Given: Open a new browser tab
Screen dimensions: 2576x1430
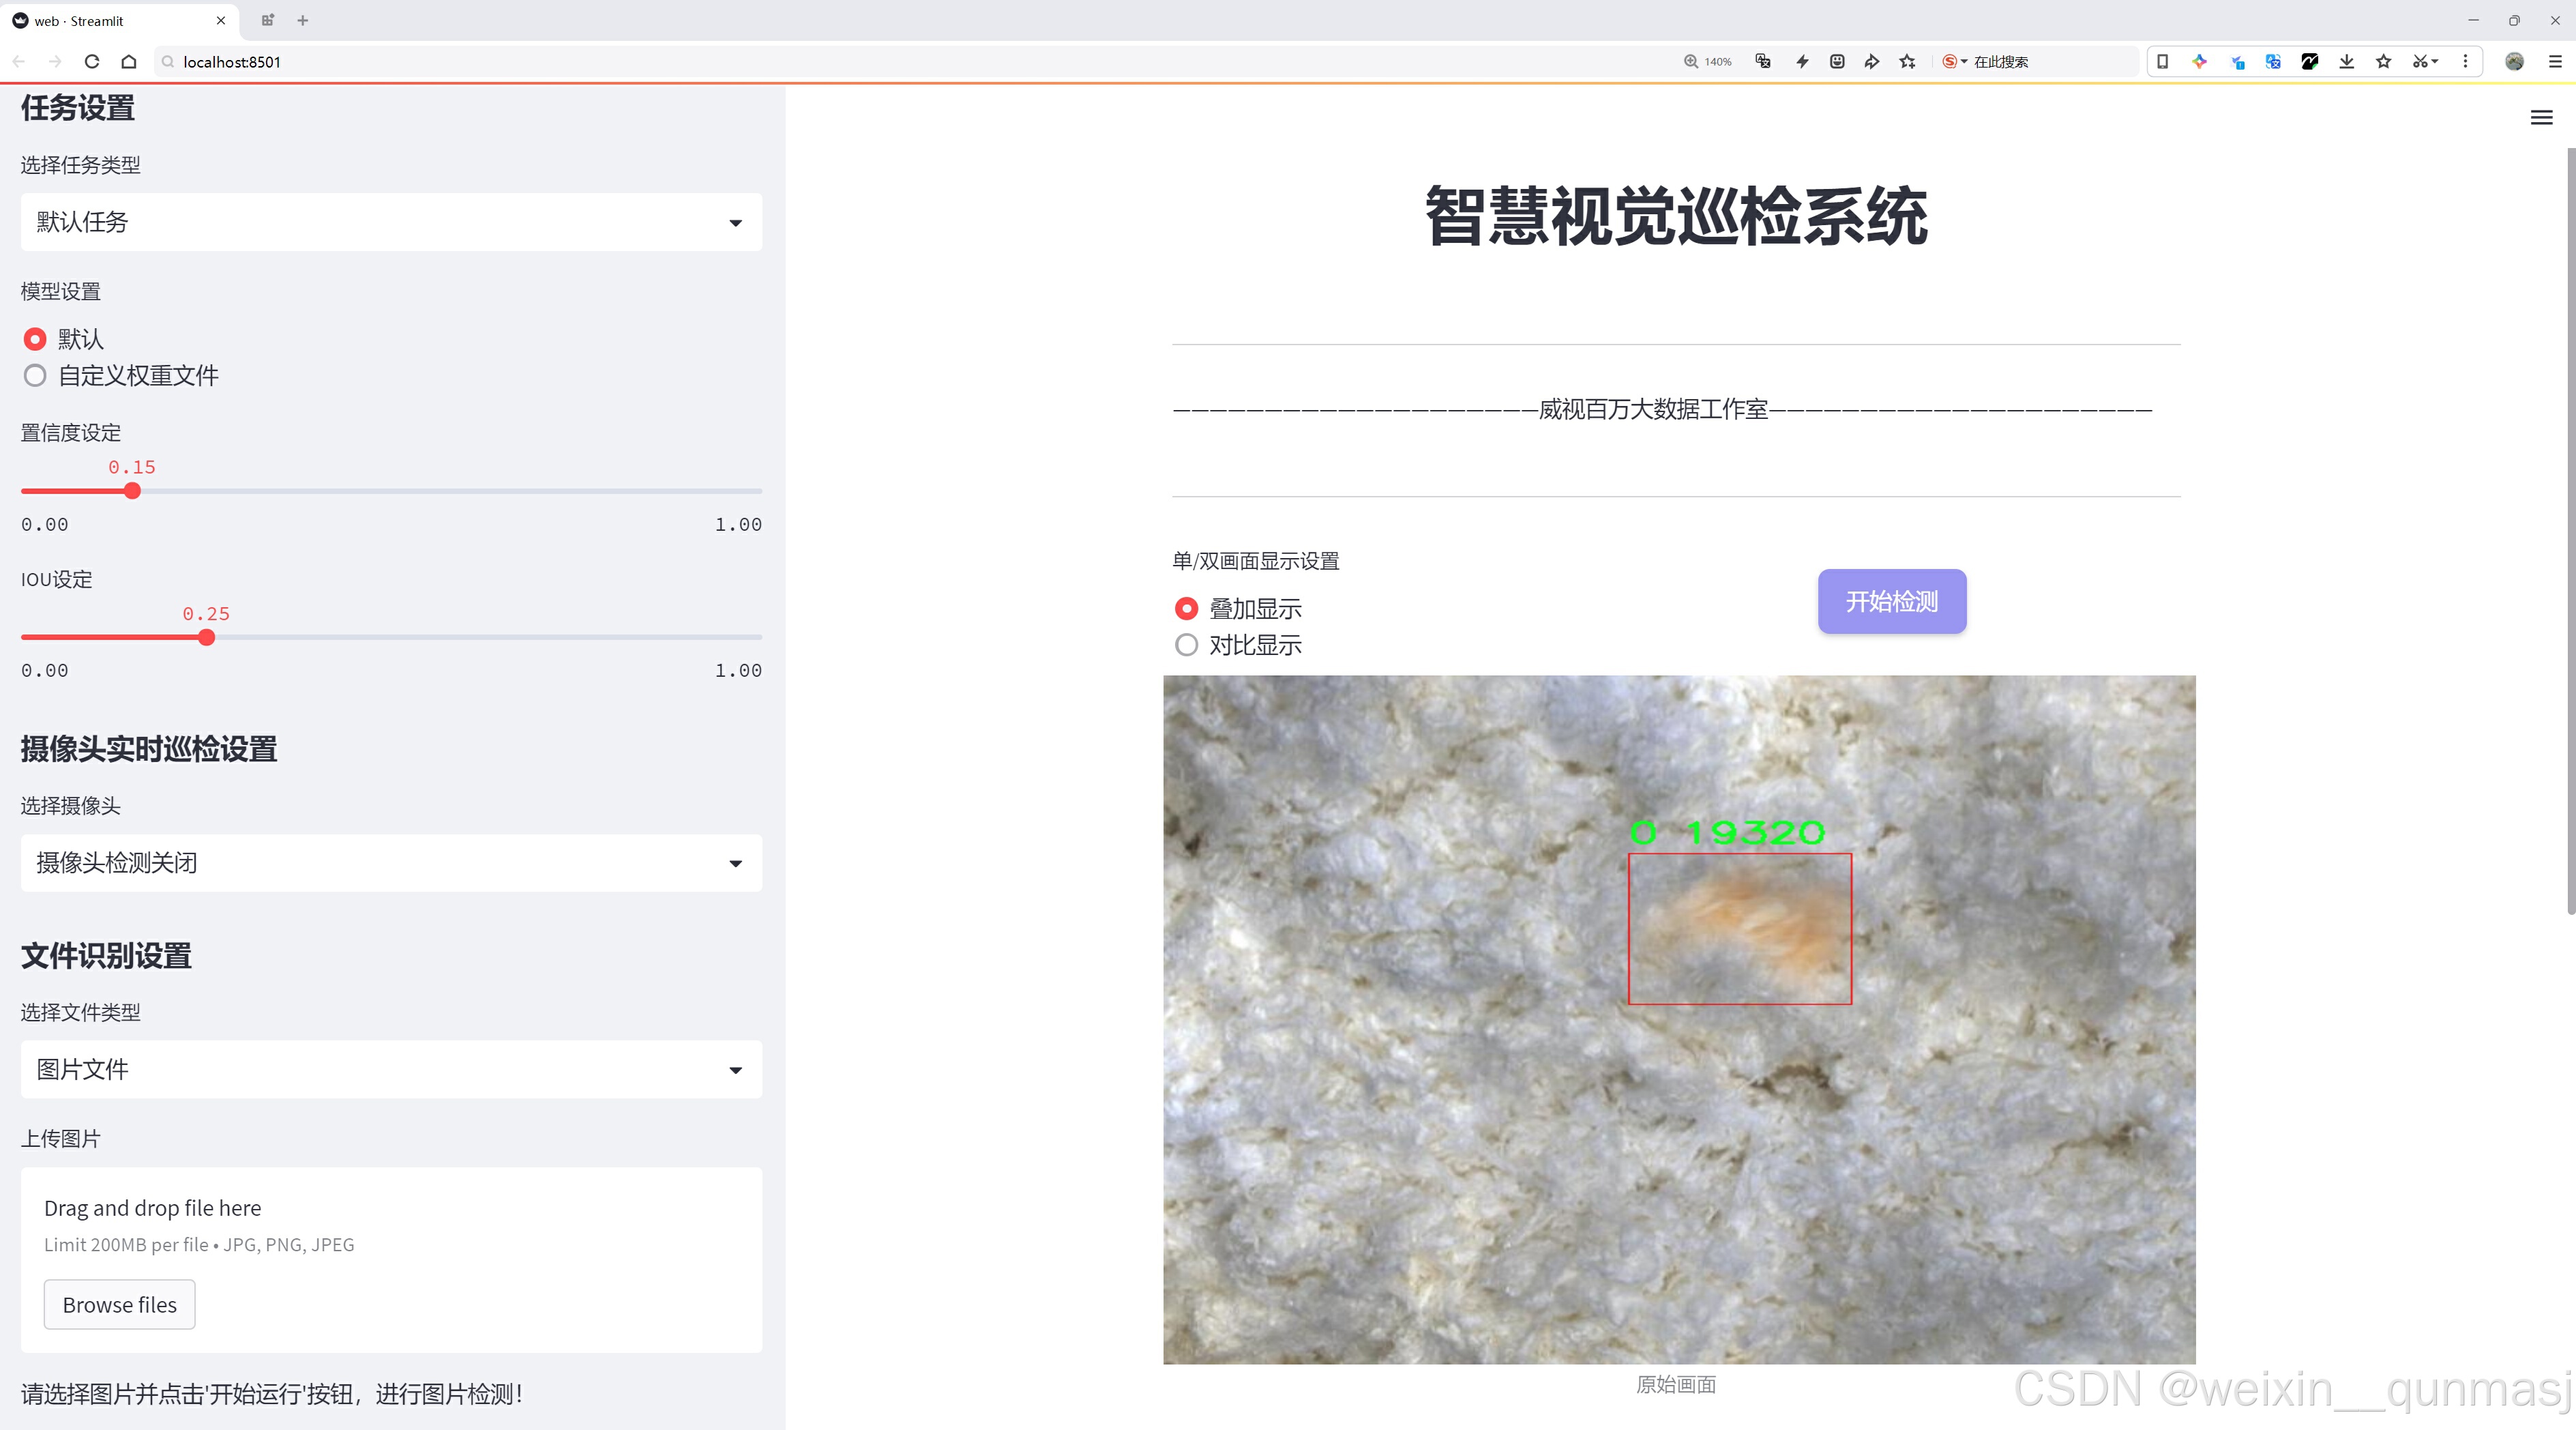Looking at the screenshot, I should [303, 20].
